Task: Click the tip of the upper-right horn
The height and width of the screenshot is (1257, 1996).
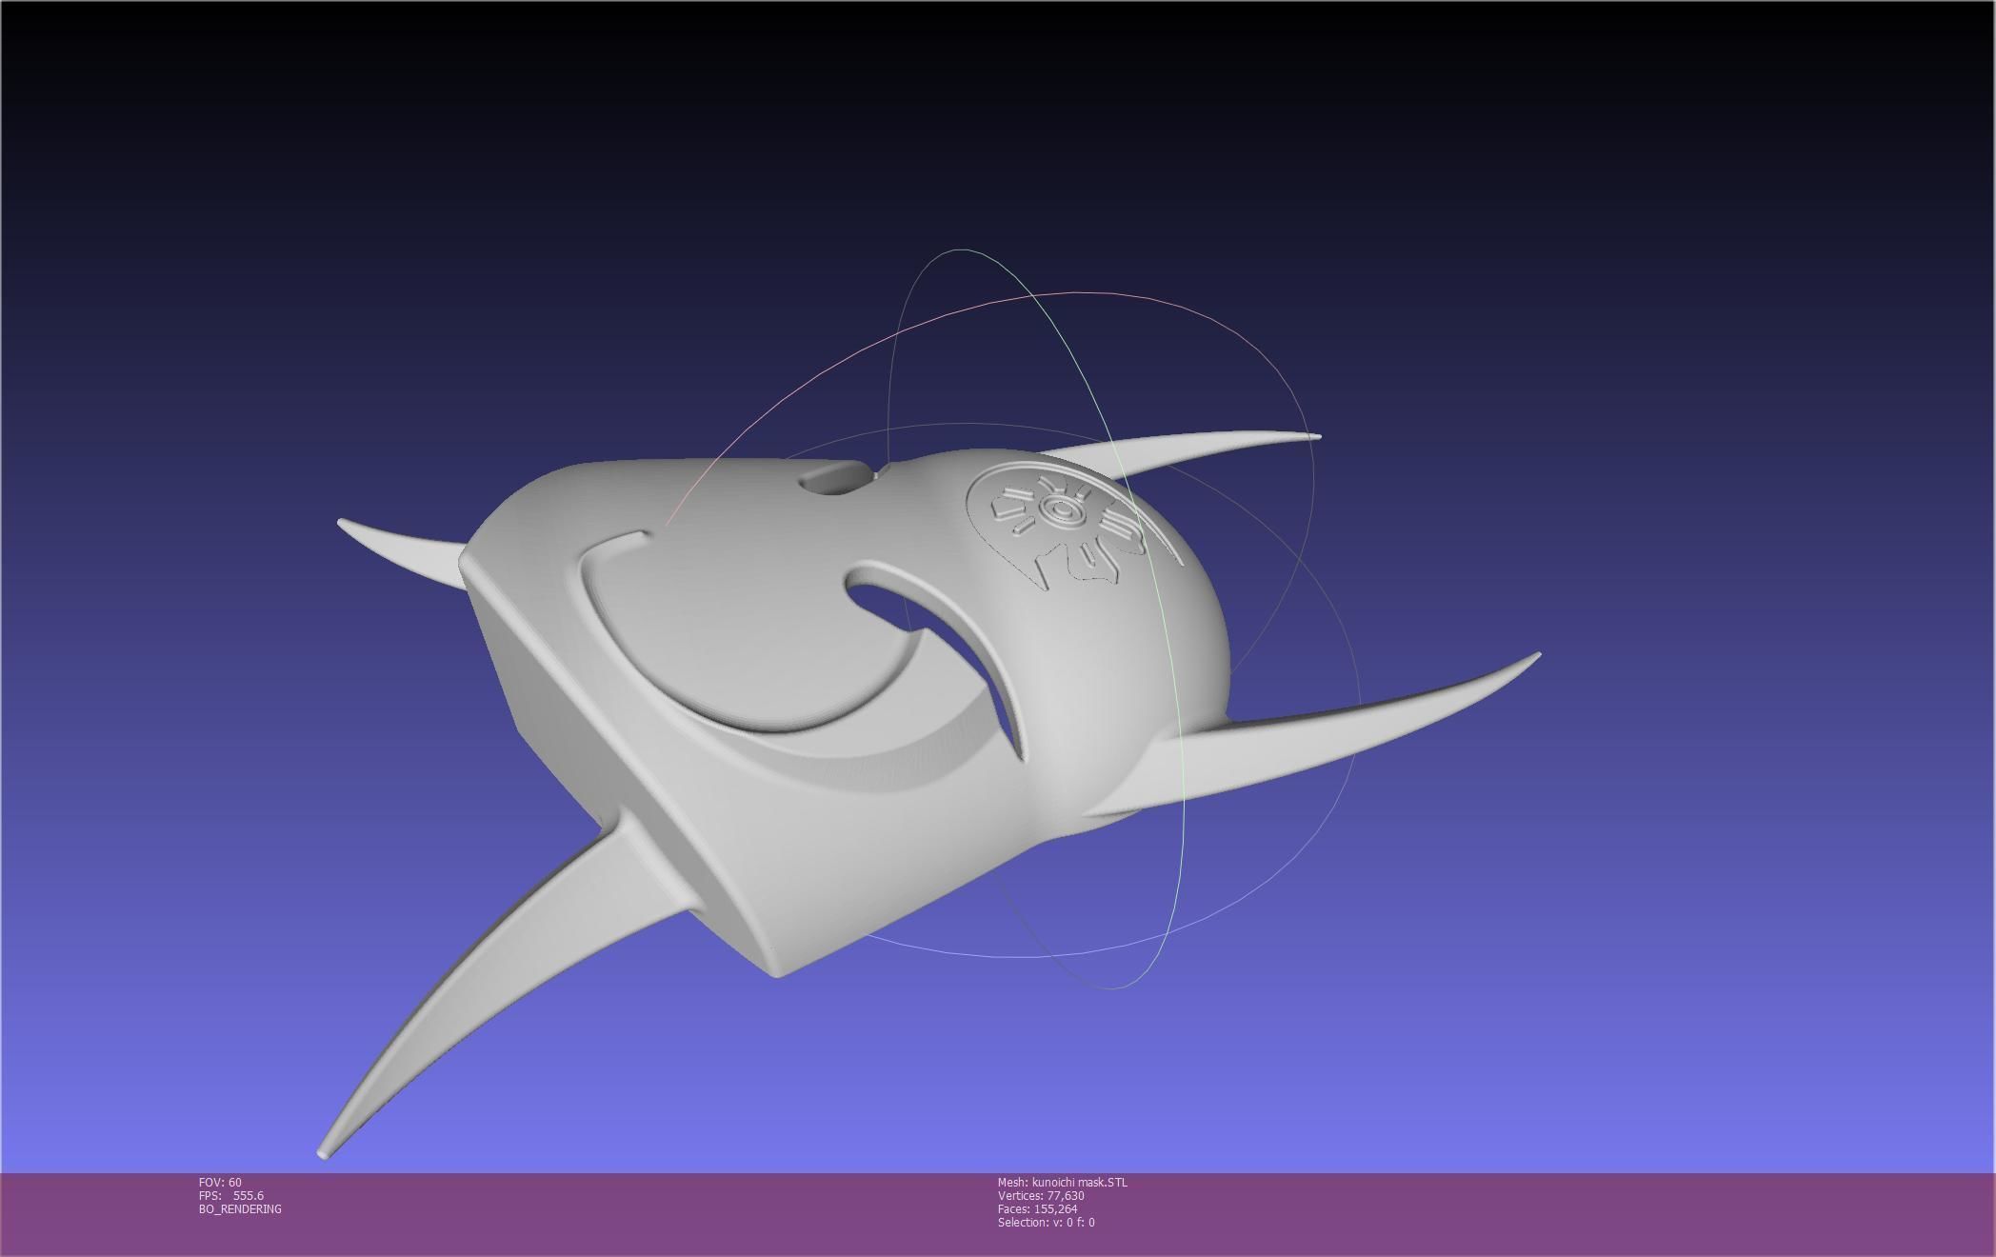Action: click(1316, 437)
